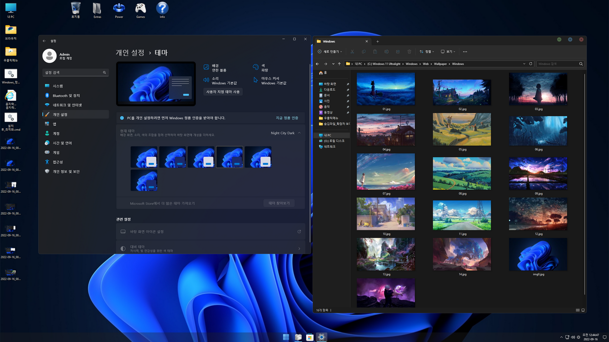Click the Delete trash icon in Explorer toolbar
The image size is (609, 342).
(409, 52)
